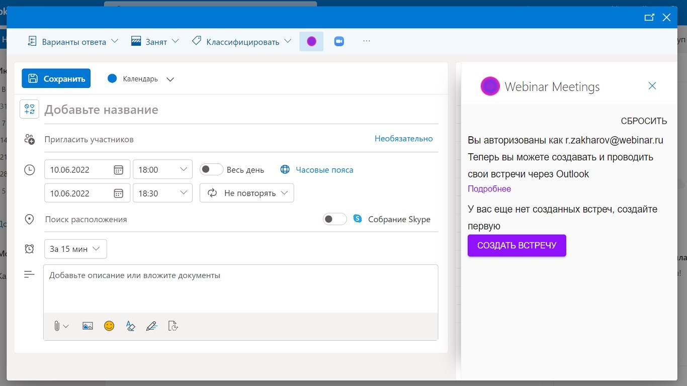Open the Не повторять recurrence dropdown
This screenshot has height=386, width=687.
[x=247, y=193]
